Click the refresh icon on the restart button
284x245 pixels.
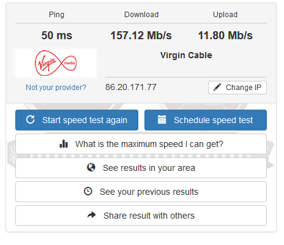31,119
